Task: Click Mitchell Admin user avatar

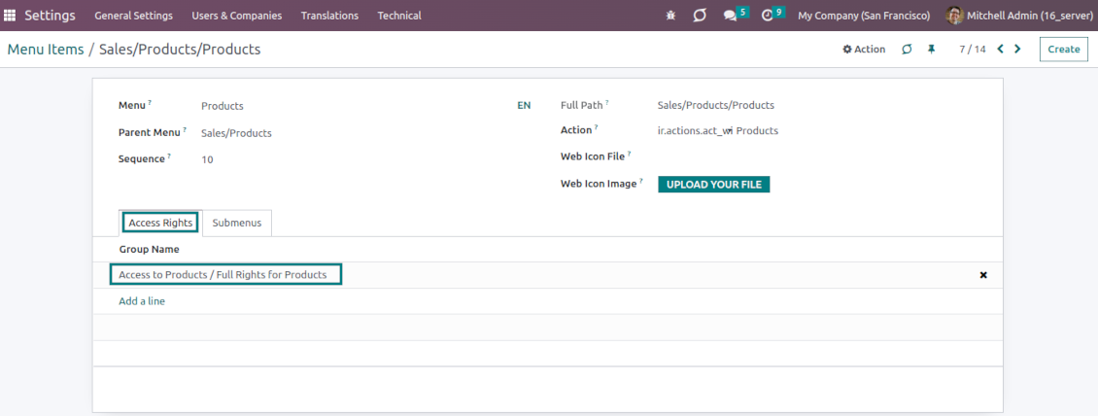Action: 955,16
